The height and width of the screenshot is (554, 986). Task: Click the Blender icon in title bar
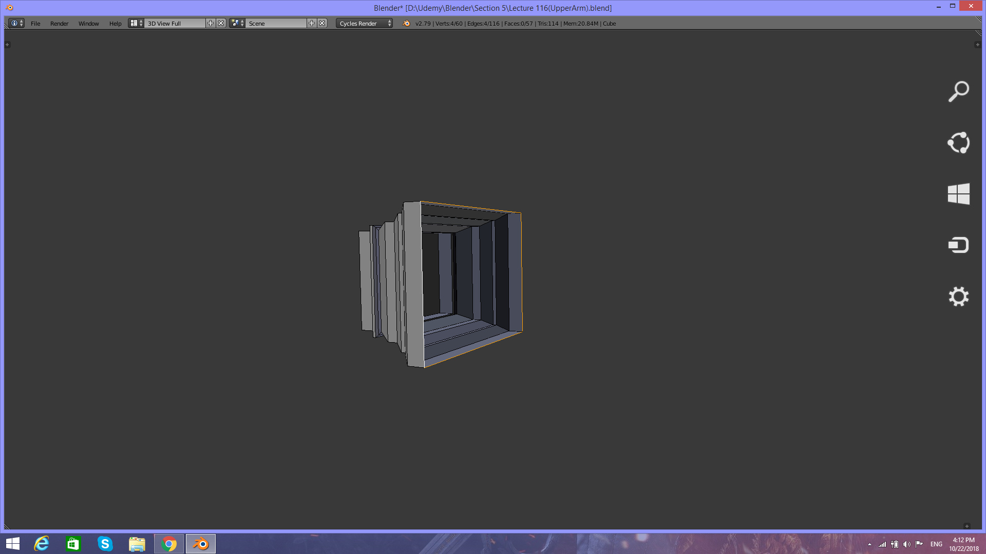9,8
